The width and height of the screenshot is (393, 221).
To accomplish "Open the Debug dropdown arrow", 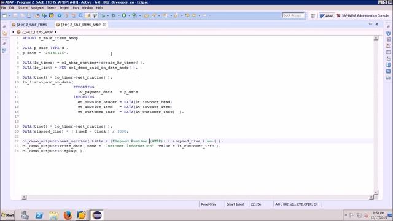I will [x=119, y=15].
